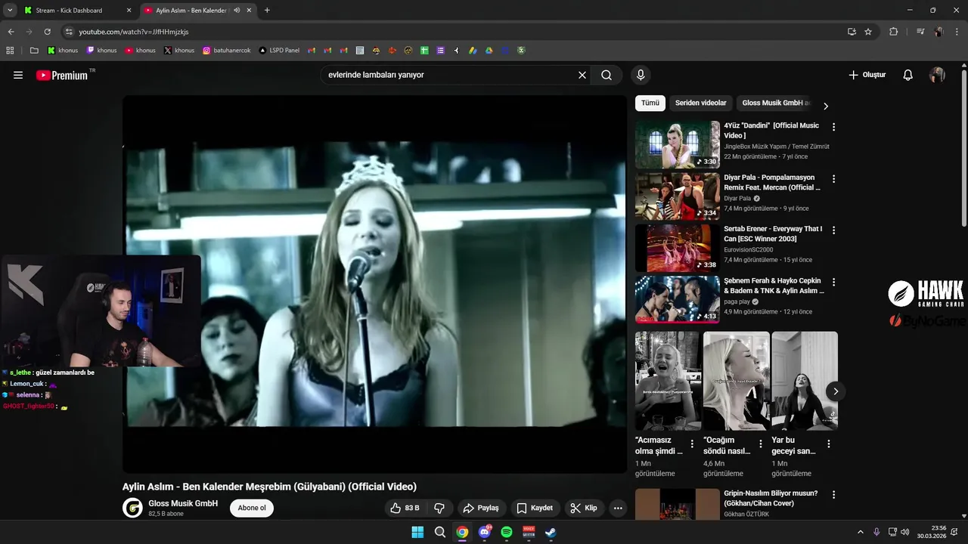Open Steam from the taskbar
Screen dimensions: 968x544
551,532
